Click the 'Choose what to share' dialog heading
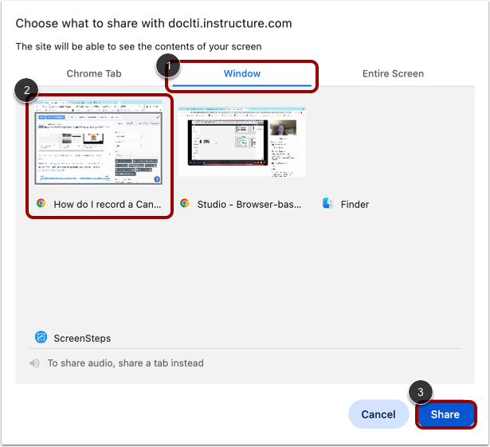The image size is (490, 447). point(154,23)
